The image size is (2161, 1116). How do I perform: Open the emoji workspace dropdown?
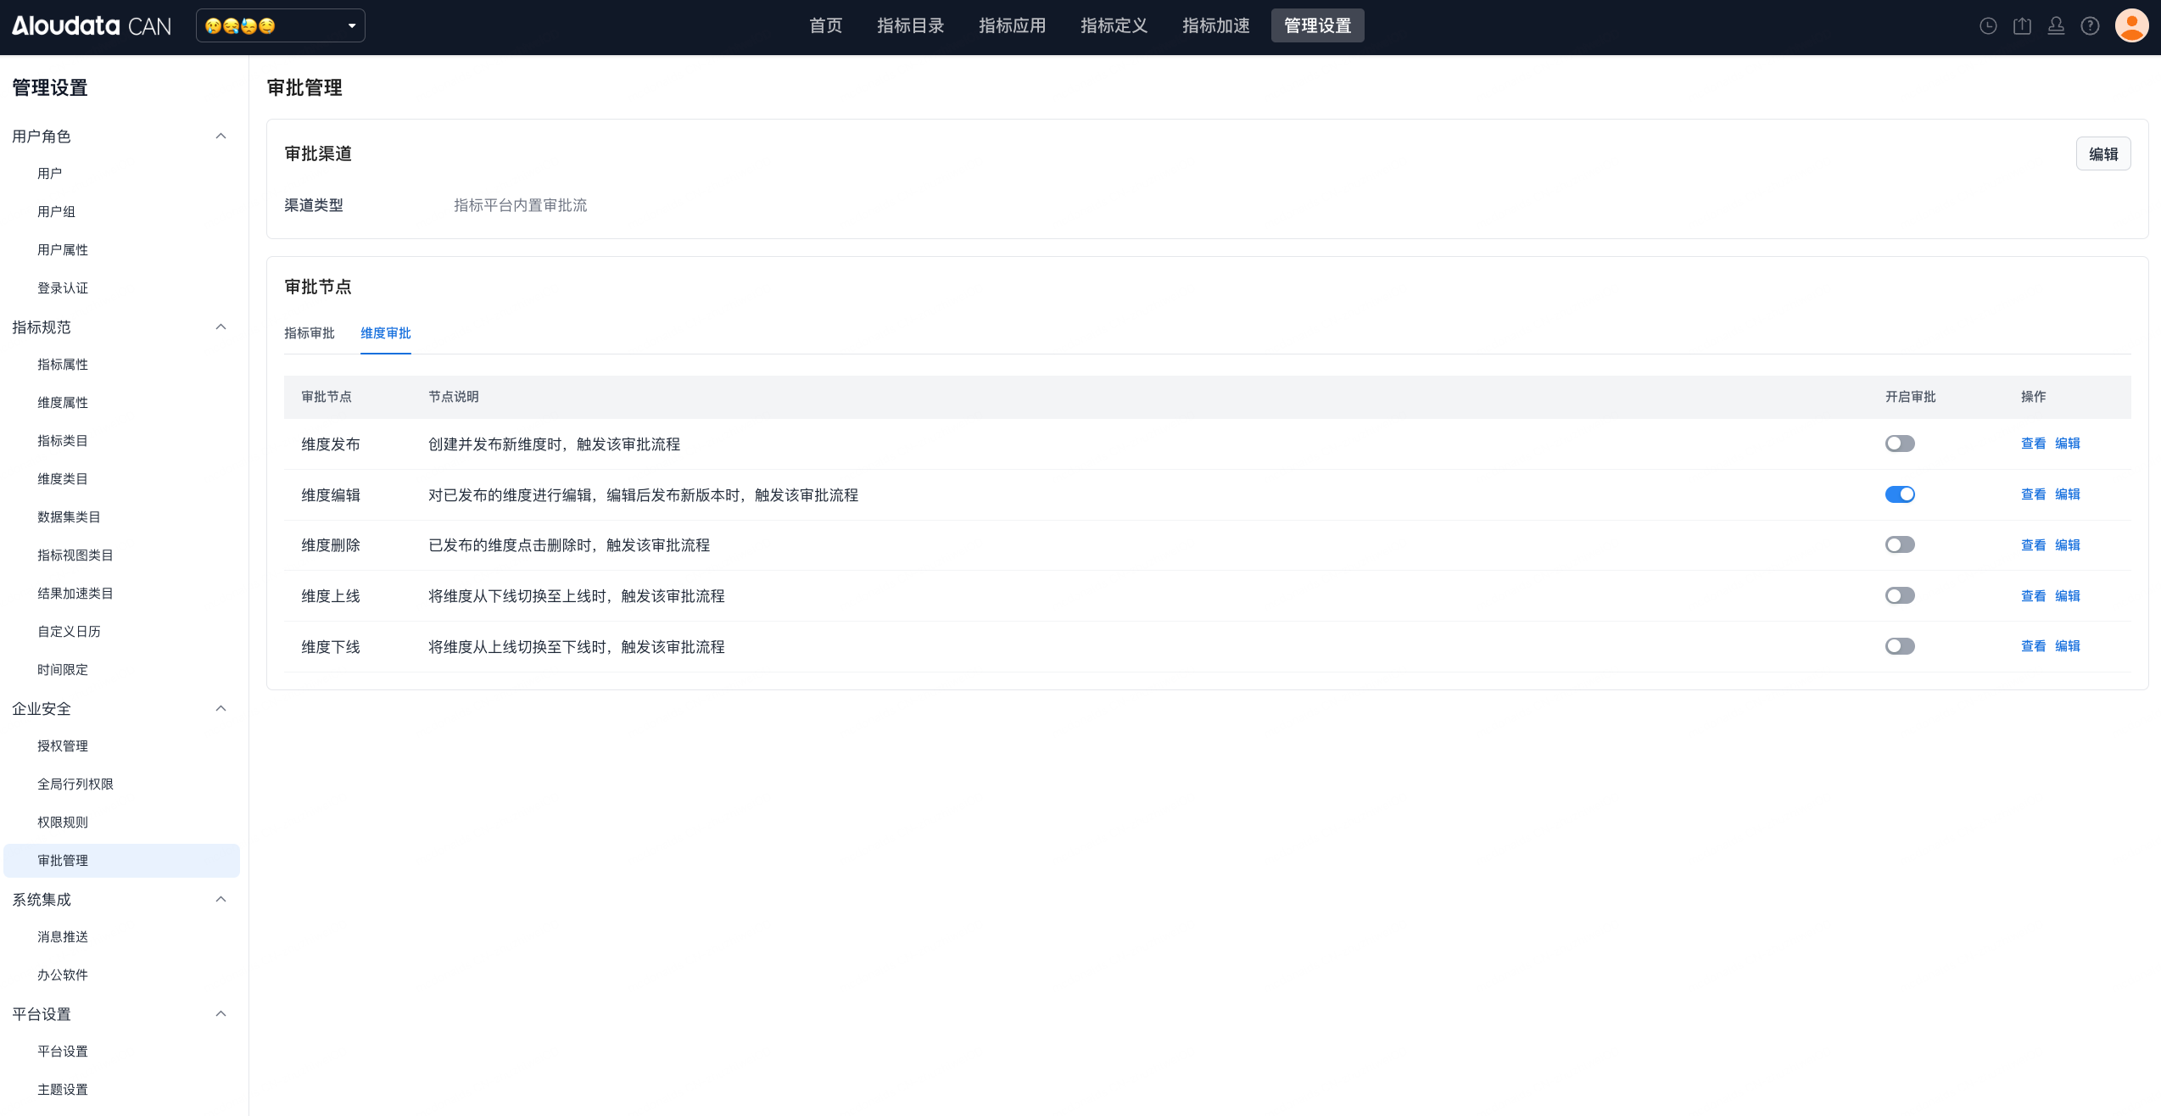click(x=281, y=25)
